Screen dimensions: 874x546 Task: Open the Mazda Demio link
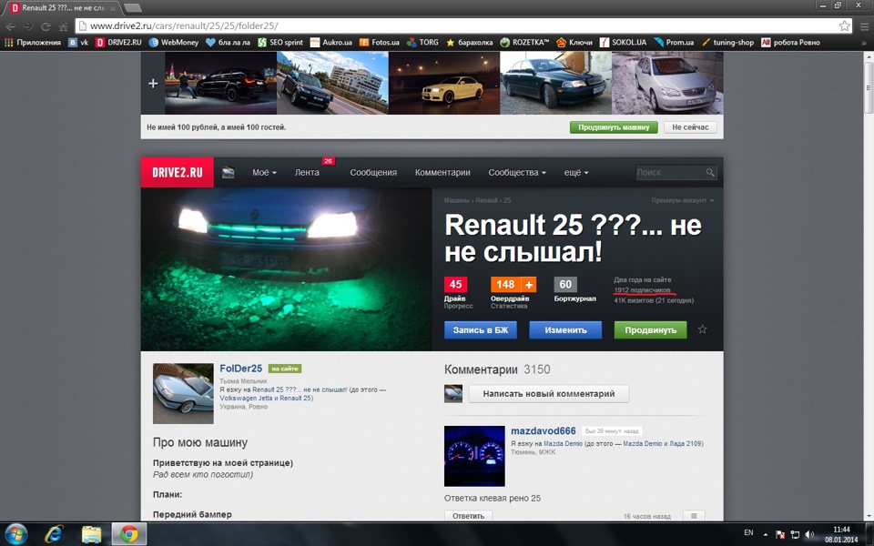(x=563, y=444)
